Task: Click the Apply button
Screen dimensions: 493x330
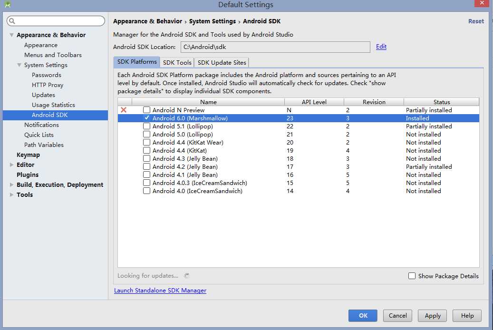Action: [x=432, y=316]
